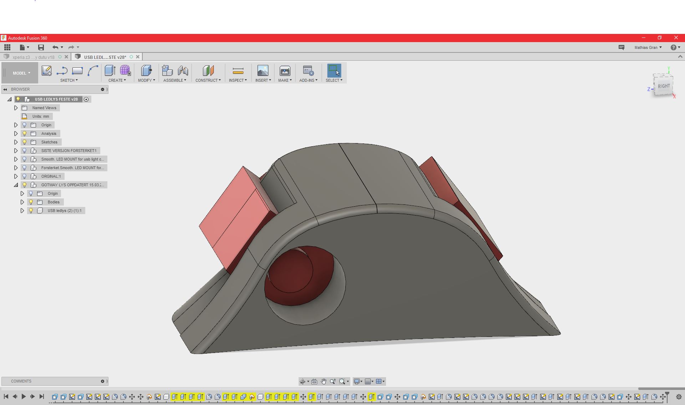Open the MODIFY menu
Screen dimensions: 685x405
click(x=147, y=80)
